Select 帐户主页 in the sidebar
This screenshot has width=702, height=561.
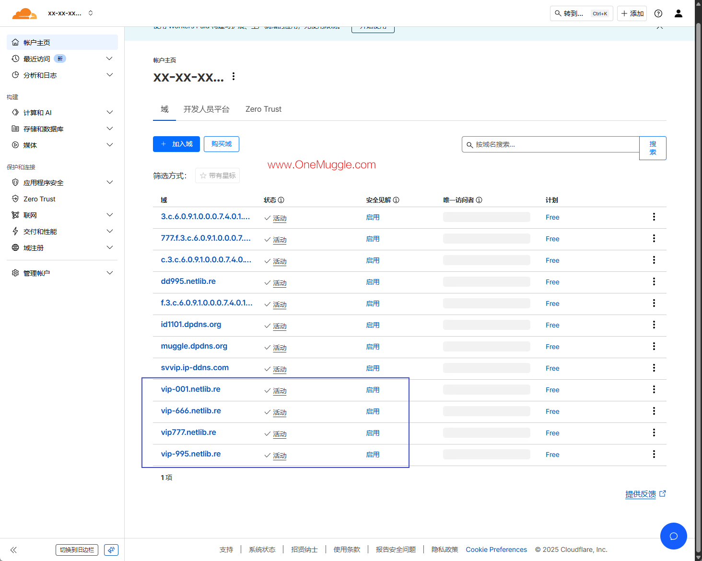tap(62, 42)
